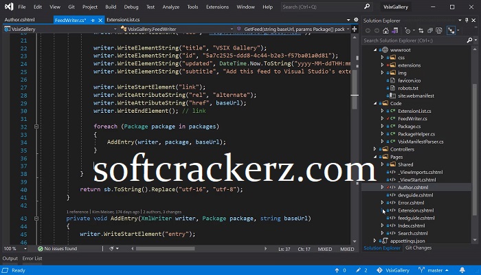Viewport: 481px width, 275px height.
Task: Select feedguide.cshtml in Solution Explorer
Action: [x=416, y=218]
